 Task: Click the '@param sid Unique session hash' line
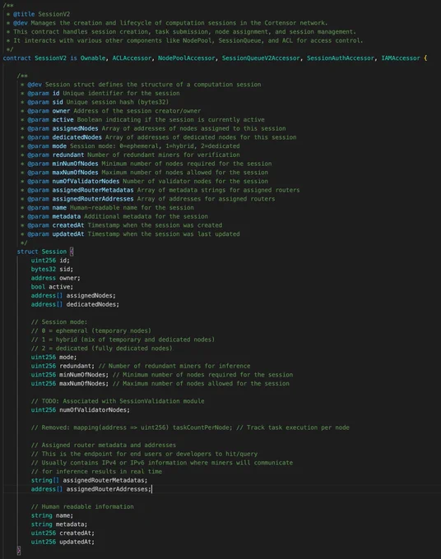(95, 102)
